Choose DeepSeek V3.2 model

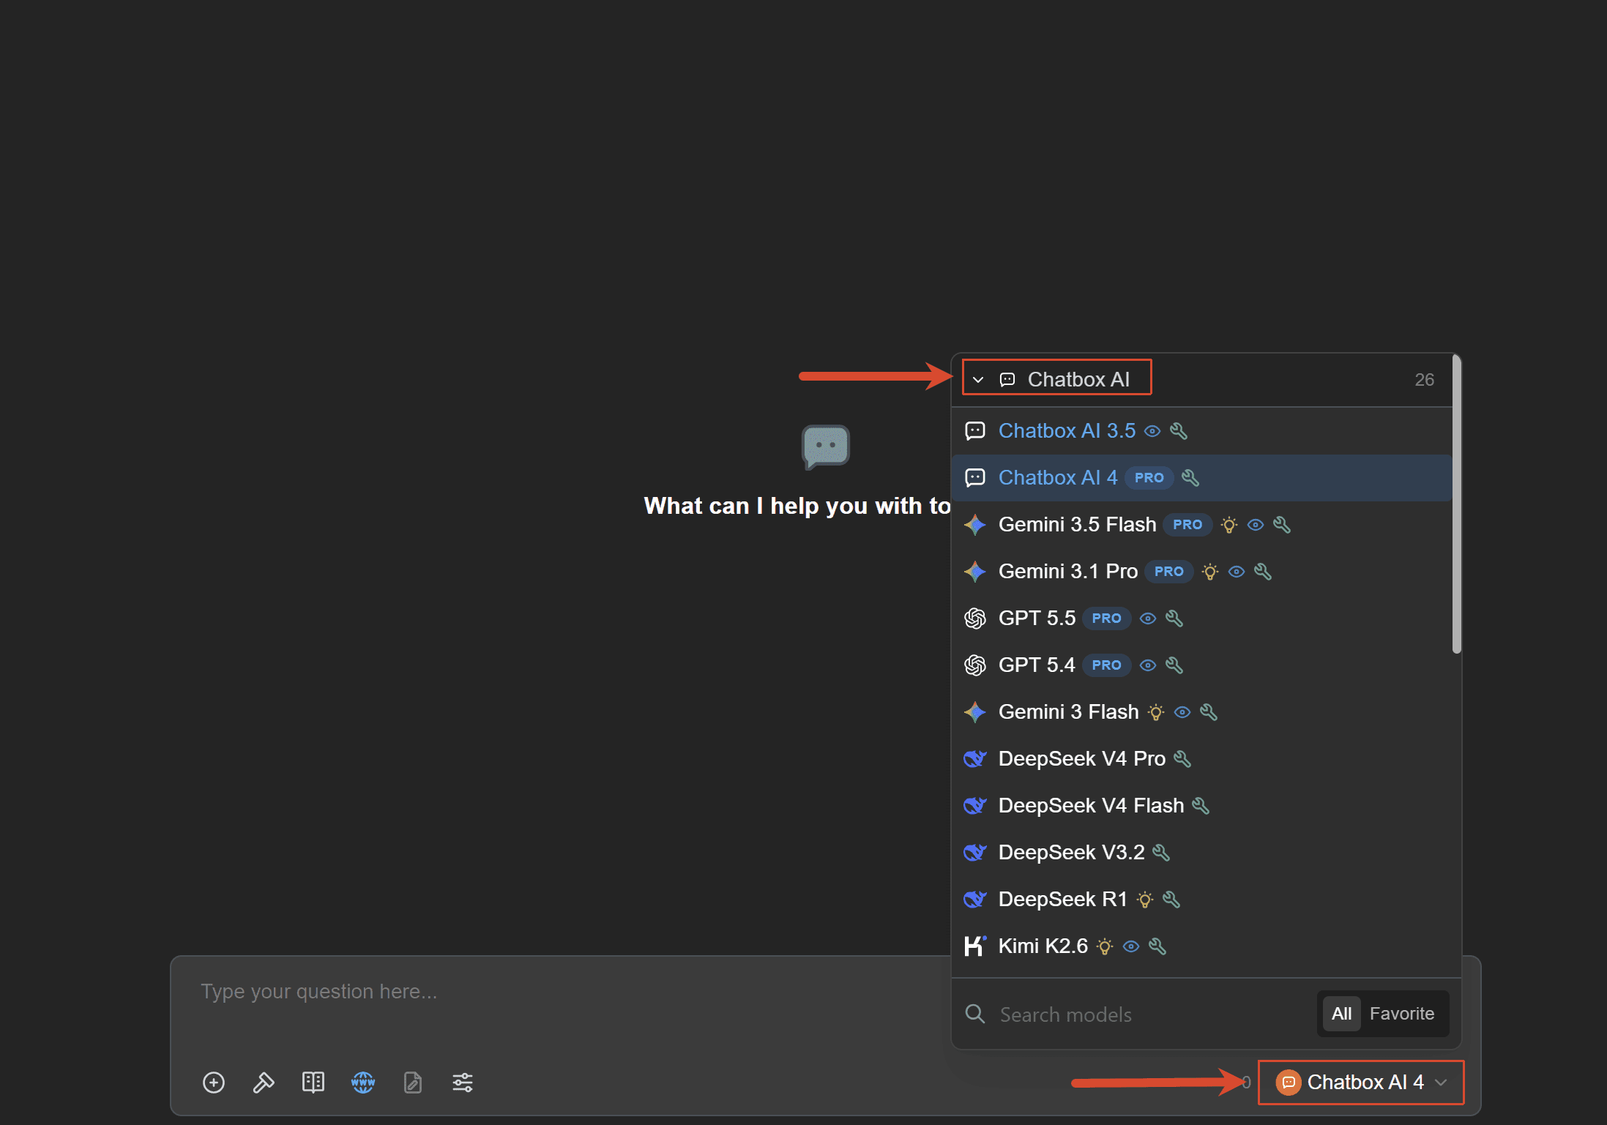pyautogui.click(x=1201, y=853)
